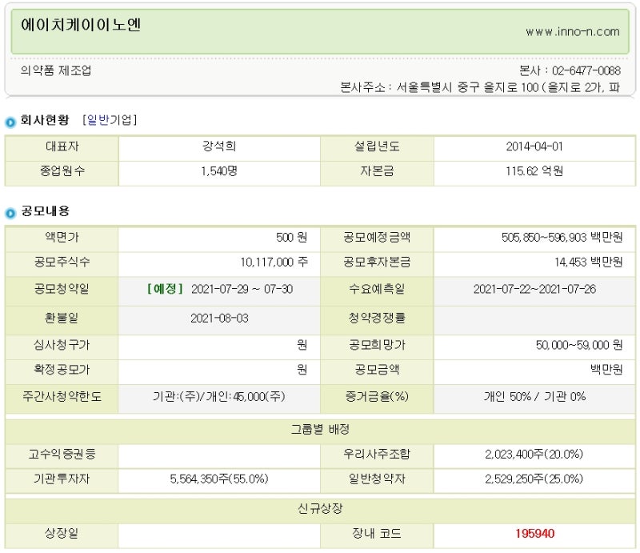Screen dimensions: 640x553
Task: Select the demand forecast dates 2021-07-22~2021-07-26
Action: coord(534,289)
